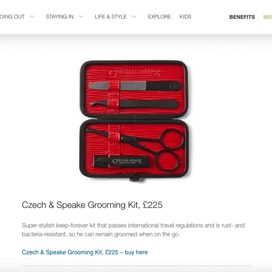Image resolution: width=272 pixels, height=272 pixels.
Task: Click the embossed logo on the red case lid
Action: coord(134,73)
